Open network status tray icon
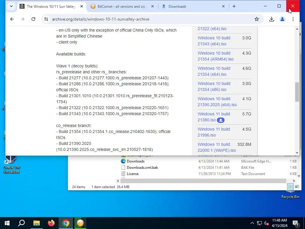Image resolution: width=305 pixels, height=229 pixels. click(x=259, y=223)
